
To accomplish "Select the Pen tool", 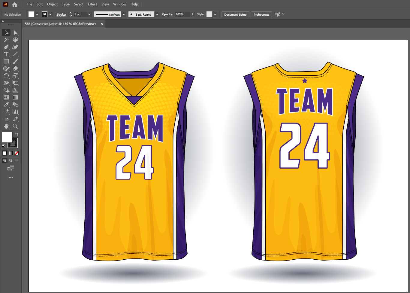I will click(6, 47).
